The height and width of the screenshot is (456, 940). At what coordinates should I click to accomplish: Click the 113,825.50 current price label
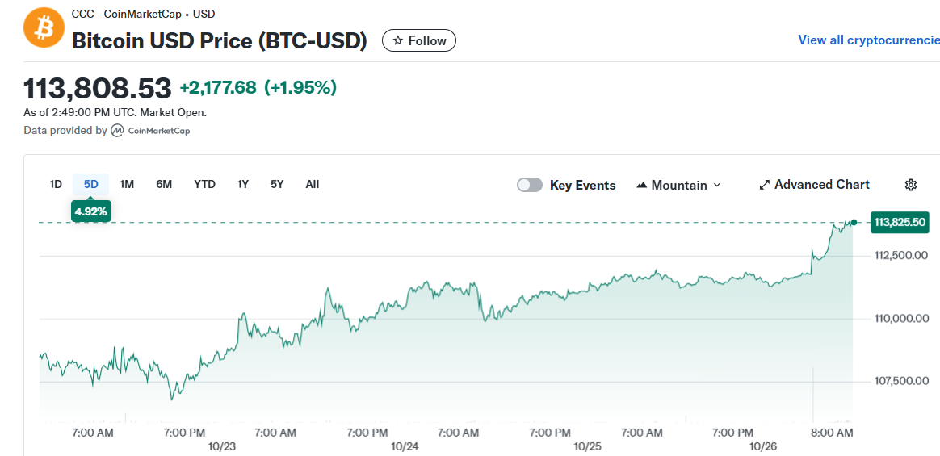899,222
